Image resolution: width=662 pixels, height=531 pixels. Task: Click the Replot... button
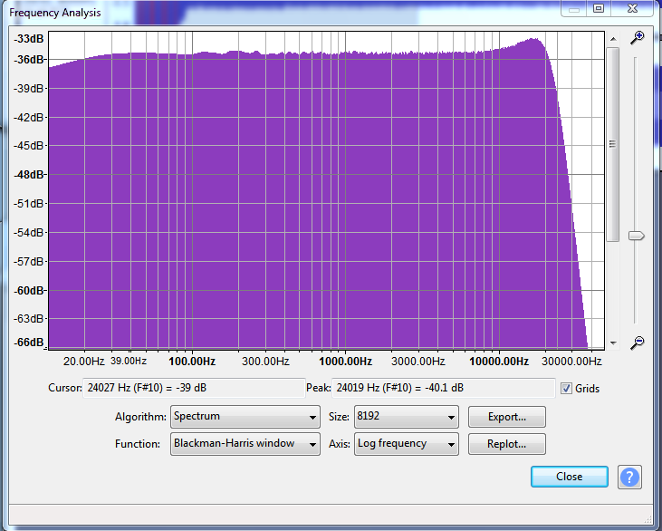tap(506, 444)
